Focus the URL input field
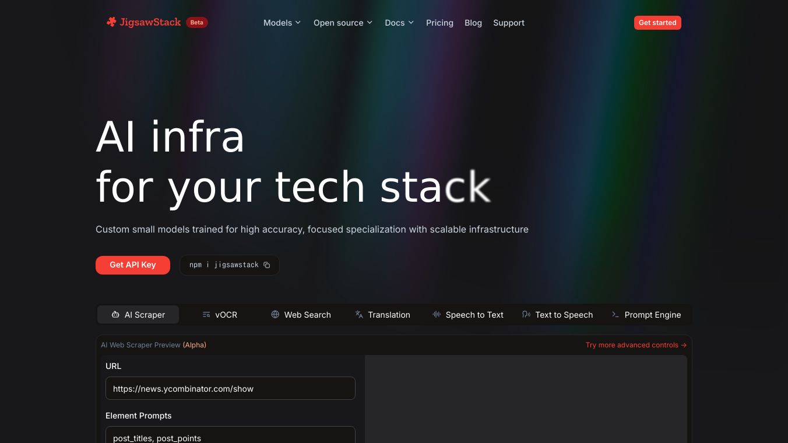 coord(230,388)
